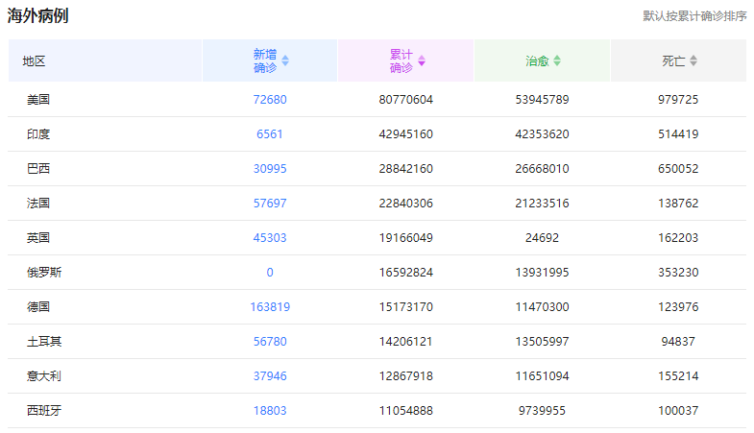Click new cases value 37946
The height and width of the screenshot is (433, 754).
(x=270, y=376)
